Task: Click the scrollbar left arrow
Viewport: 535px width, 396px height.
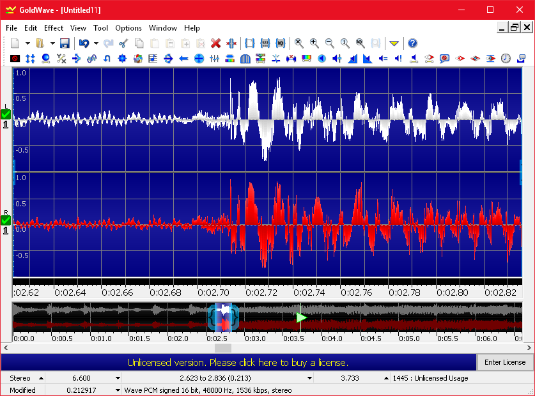Action: click(6, 348)
